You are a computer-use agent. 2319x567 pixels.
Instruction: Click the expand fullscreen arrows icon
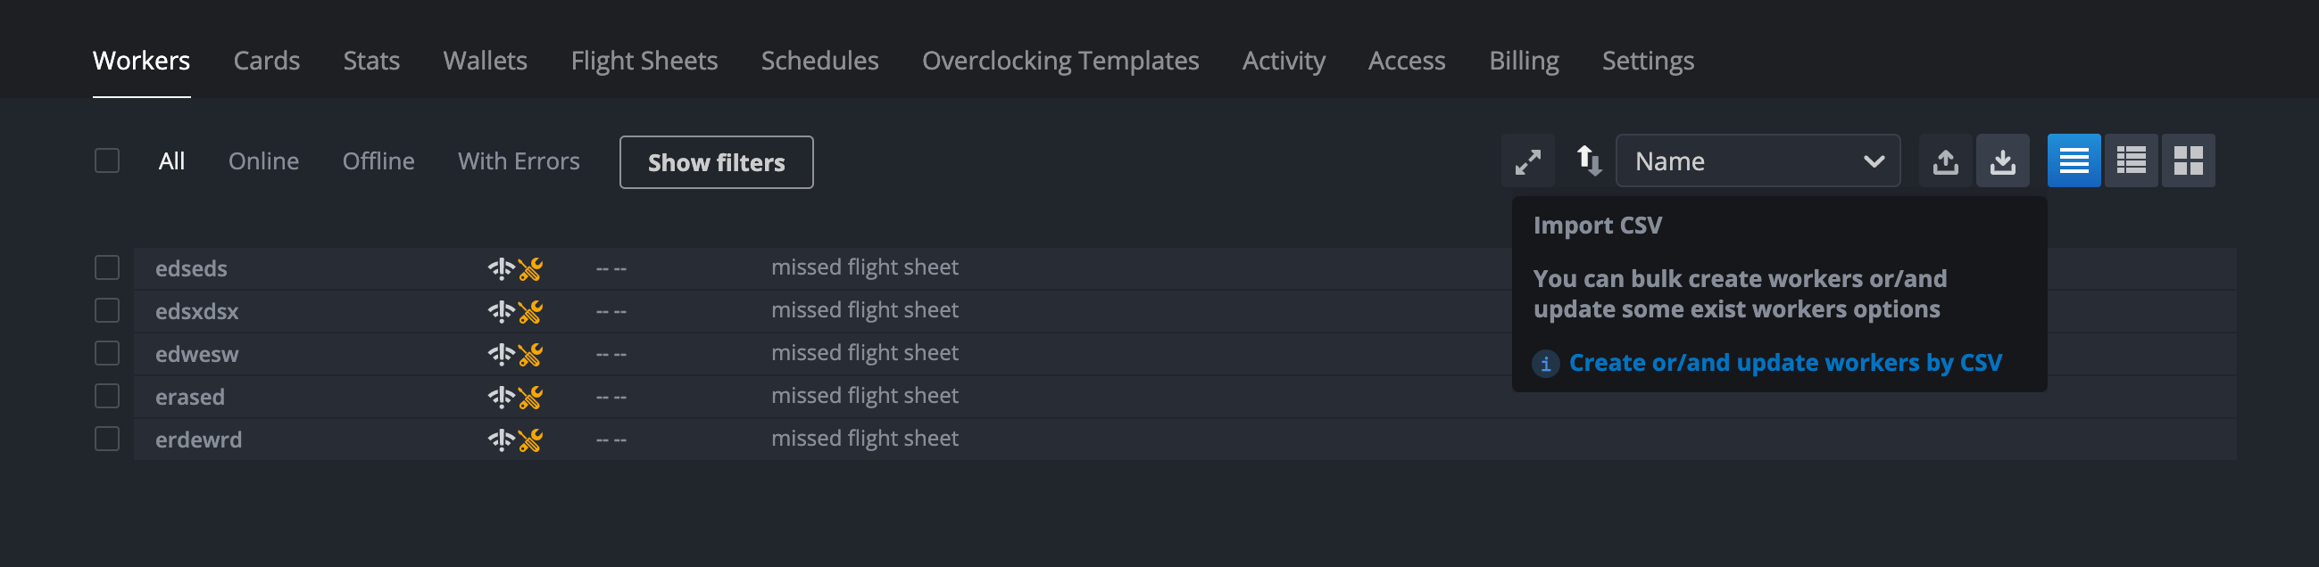click(1526, 161)
